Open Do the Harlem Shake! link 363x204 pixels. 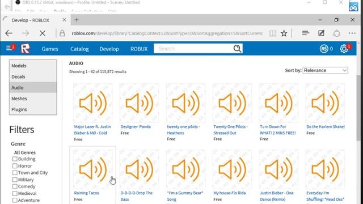326,126
